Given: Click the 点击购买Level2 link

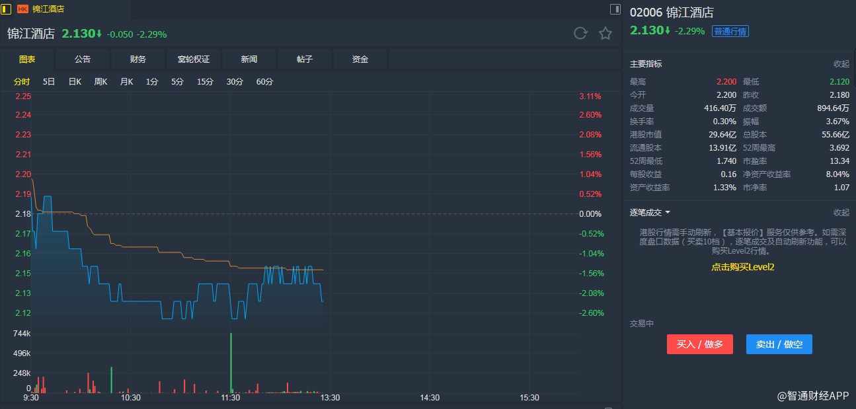Looking at the screenshot, I should pos(742,267).
